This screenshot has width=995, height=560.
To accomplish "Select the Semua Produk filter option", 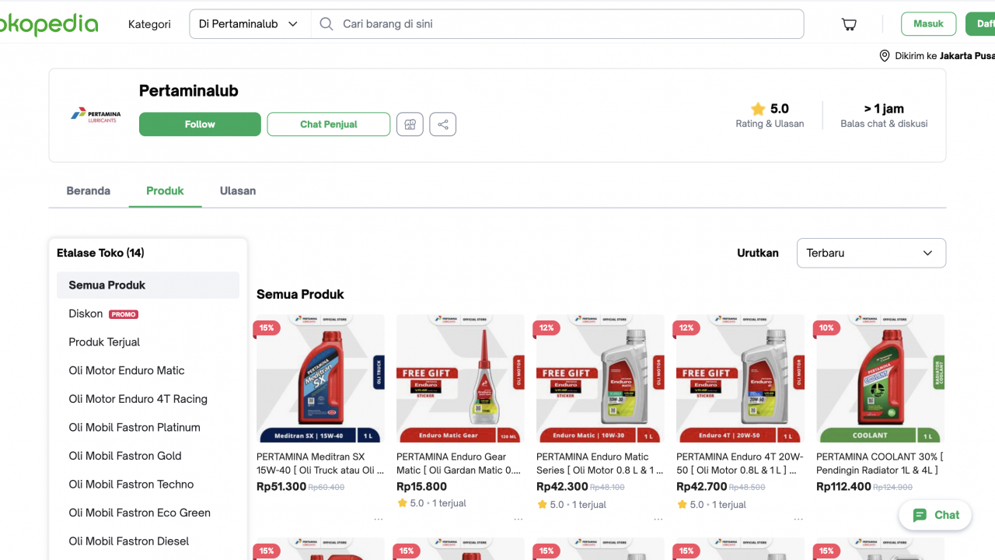I will coord(106,285).
